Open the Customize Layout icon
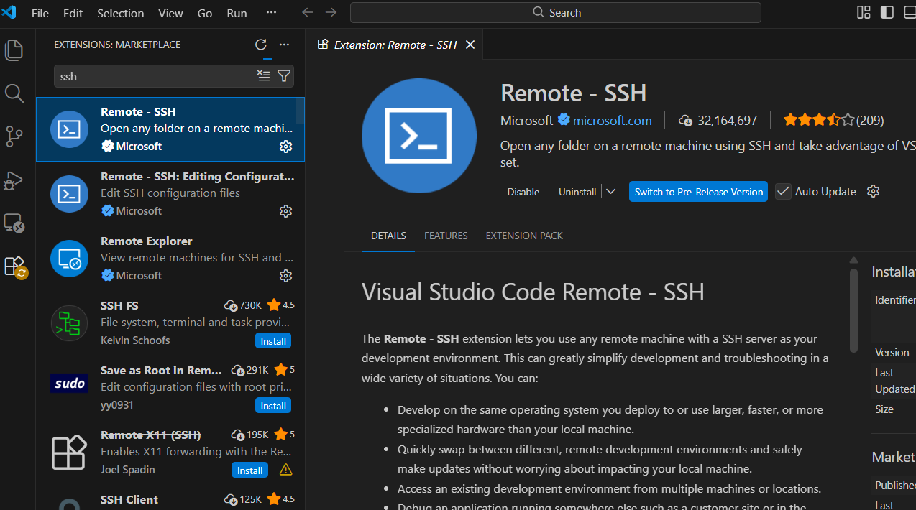Screen dimensions: 916x510 pos(864,12)
